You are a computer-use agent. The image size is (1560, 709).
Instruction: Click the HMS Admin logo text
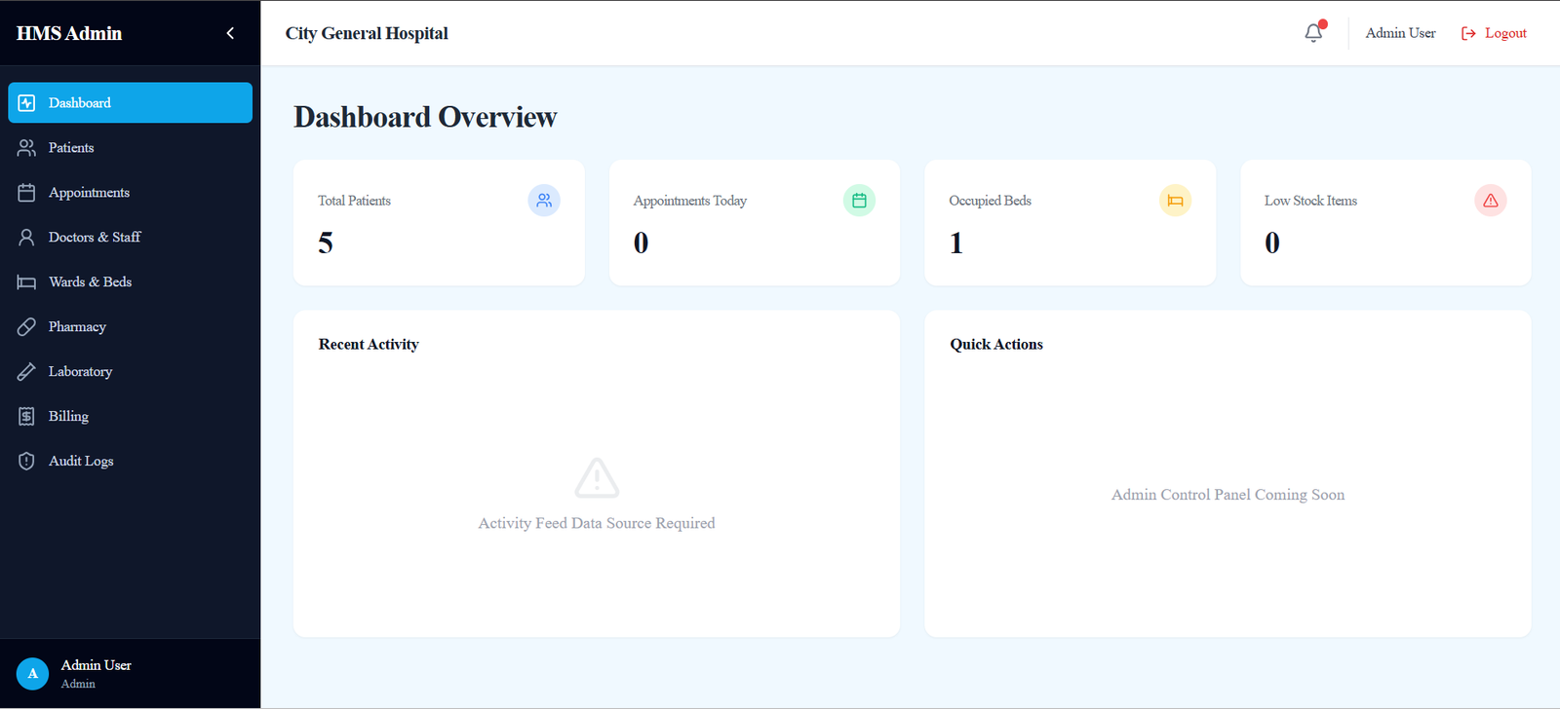(x=69, y=33)
